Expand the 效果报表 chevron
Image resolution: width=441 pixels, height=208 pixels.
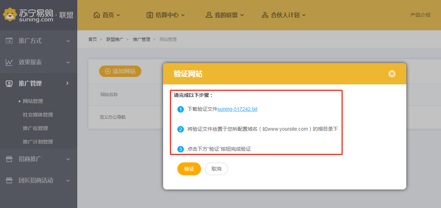pyautogui.click(x=68, y=62)
